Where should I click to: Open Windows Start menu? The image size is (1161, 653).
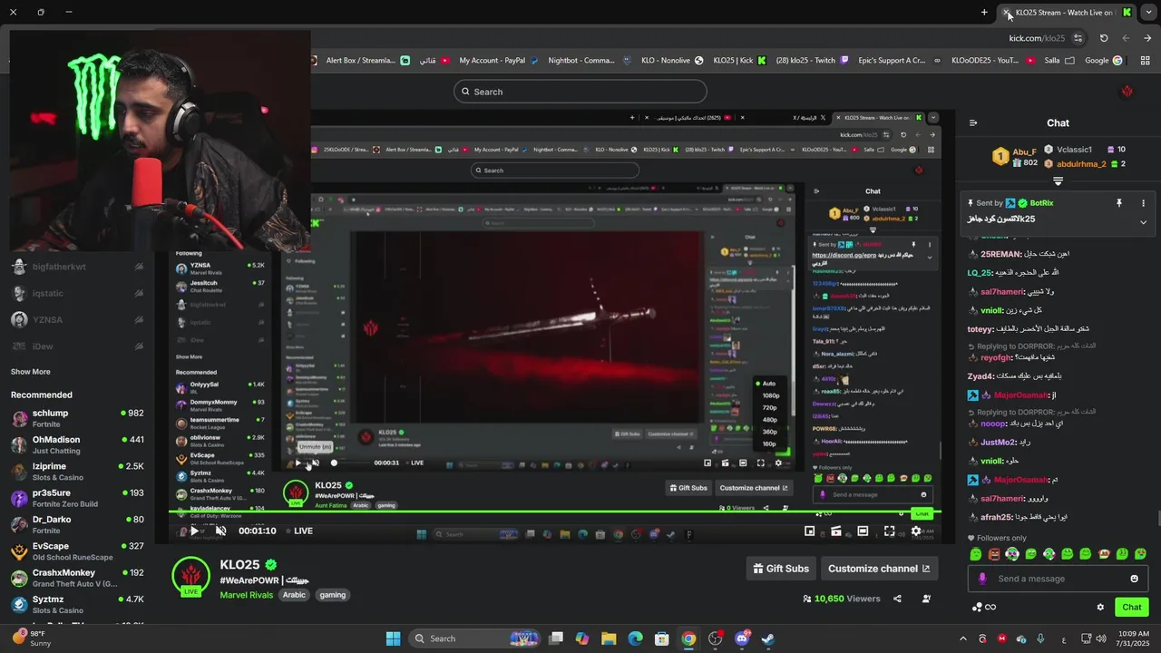(393, 638)
